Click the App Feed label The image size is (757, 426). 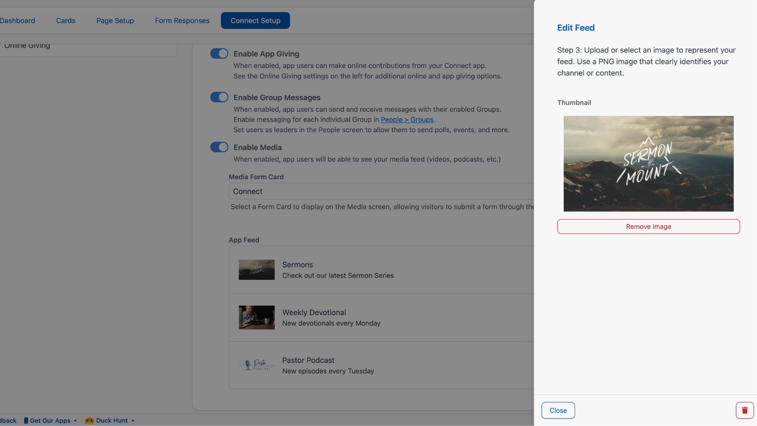point(244,240)
